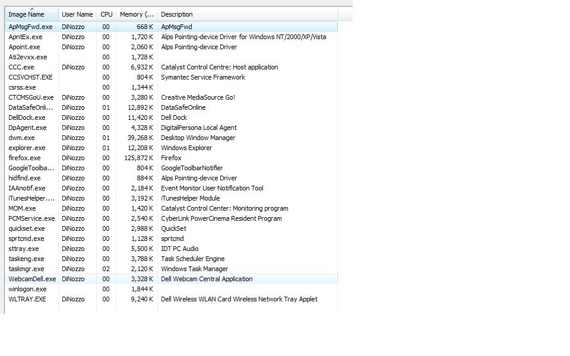Select the WebcamDell.exe process row
Viewport: 570px width, 356px height.
32,279
